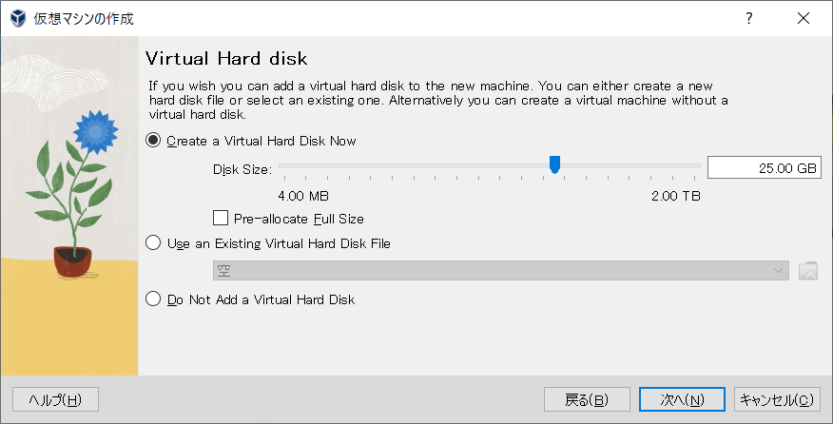
Task: Cancel with the キャンセル(C) button
Action: [x=777, y=399]
